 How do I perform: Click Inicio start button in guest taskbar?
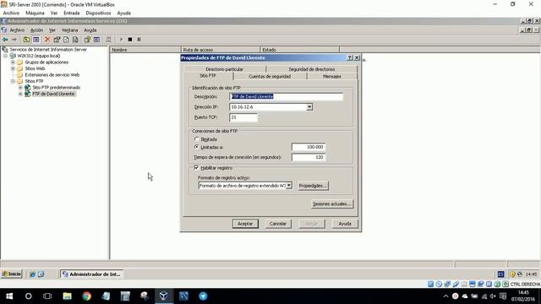click(x=12, y=274)
